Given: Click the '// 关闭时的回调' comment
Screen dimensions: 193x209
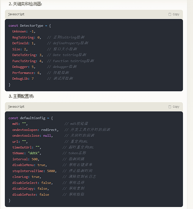Looking at the screenshot, I should pos(79,135).
